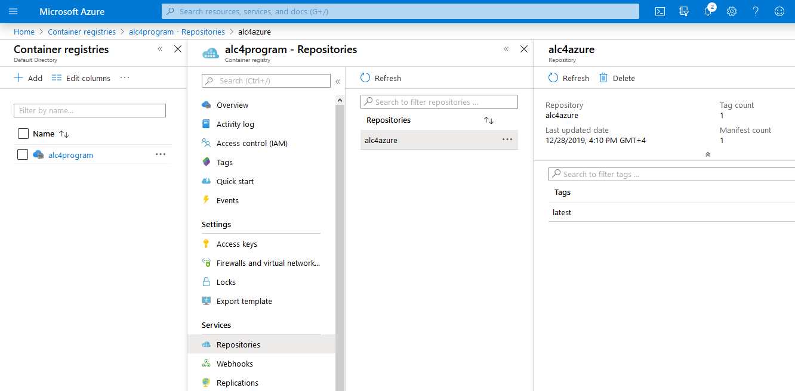Click the Activity log icon

pyautogui.click(x=207, y=124)
